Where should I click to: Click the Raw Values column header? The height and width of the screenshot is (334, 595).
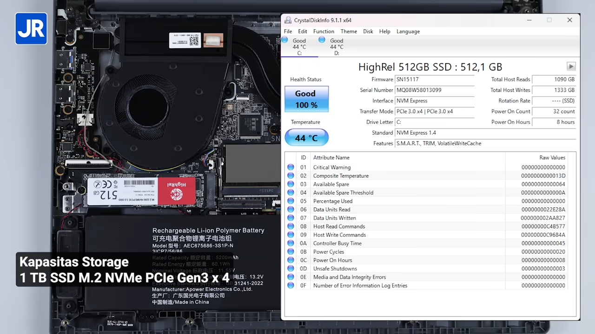point(552,158)
